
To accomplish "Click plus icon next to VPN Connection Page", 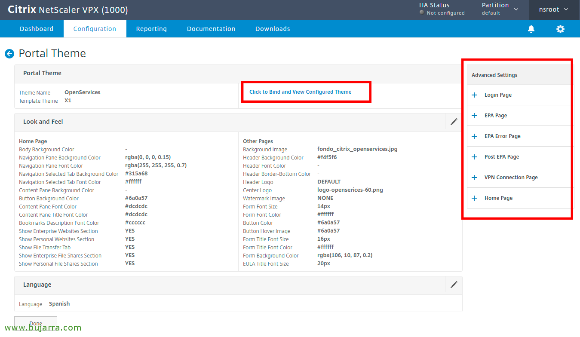I will (x=474, y=178).
